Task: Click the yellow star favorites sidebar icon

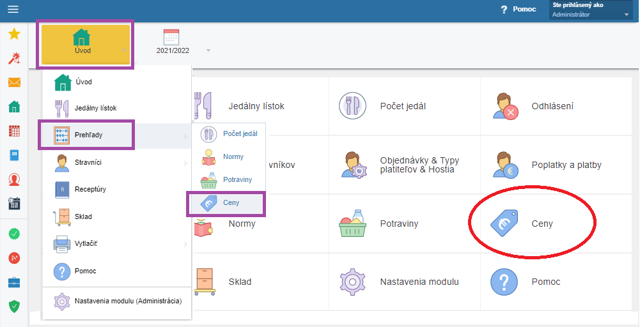Action: tap(14, 34)
